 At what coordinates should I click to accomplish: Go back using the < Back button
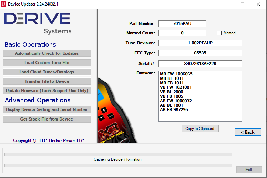click(248, 132)
